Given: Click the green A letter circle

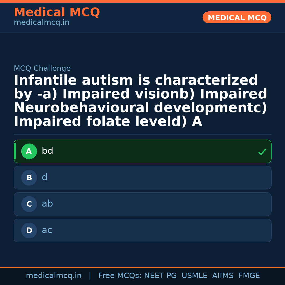Looking at the screenshot, I should [29, 151].
